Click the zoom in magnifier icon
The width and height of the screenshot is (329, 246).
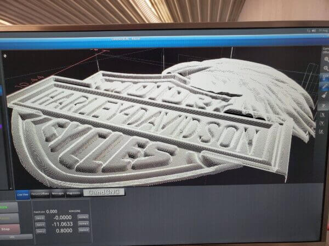[326, 60]
